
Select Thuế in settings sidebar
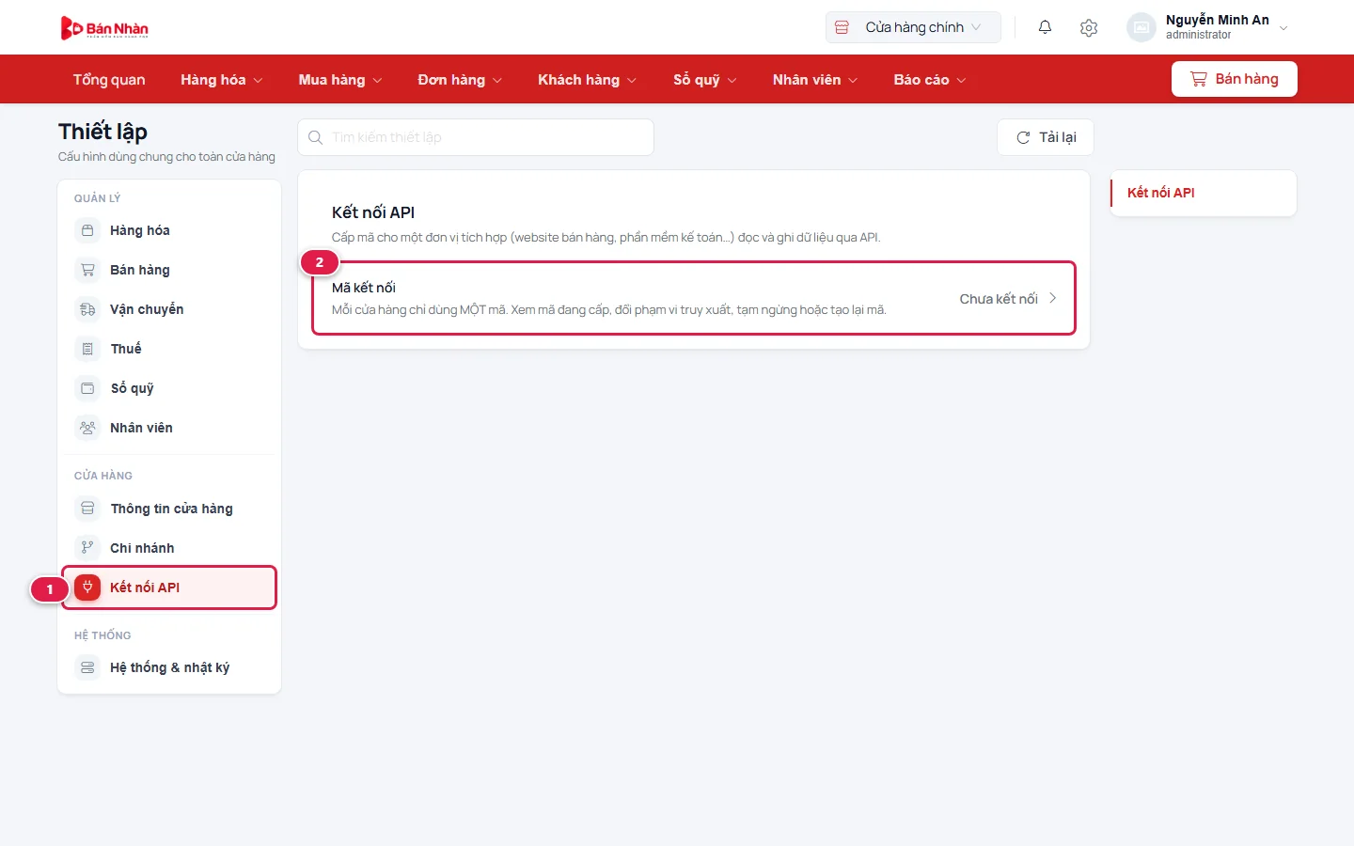[169, 349]
